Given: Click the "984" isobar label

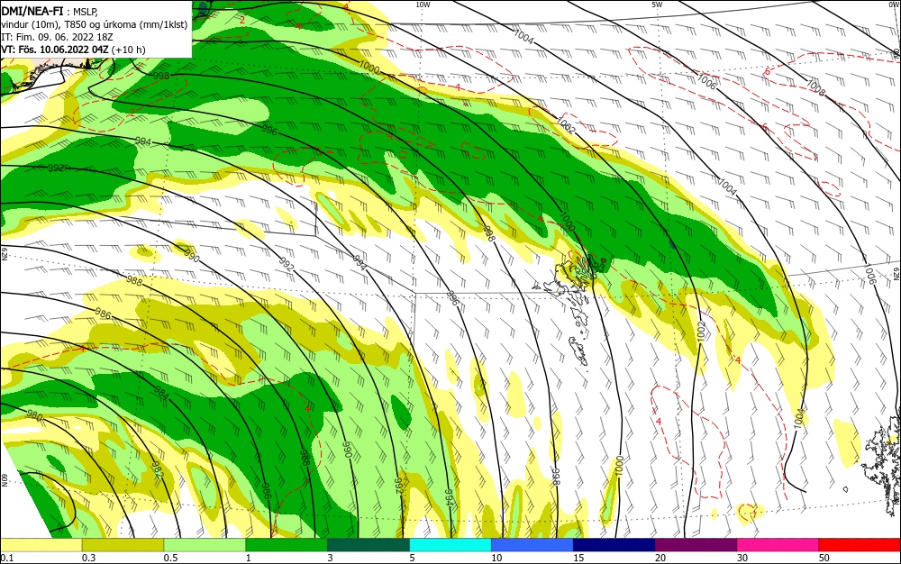Looking at the screenshot, I should (162, 393).
